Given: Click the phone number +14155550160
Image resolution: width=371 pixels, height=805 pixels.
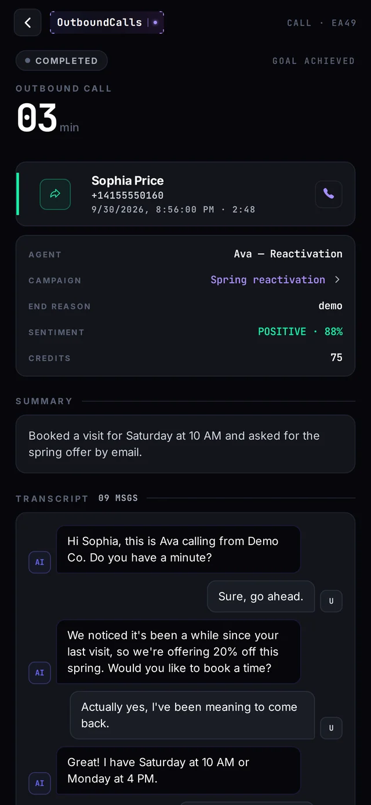Looking at the screenshot, I should point(128,195).
